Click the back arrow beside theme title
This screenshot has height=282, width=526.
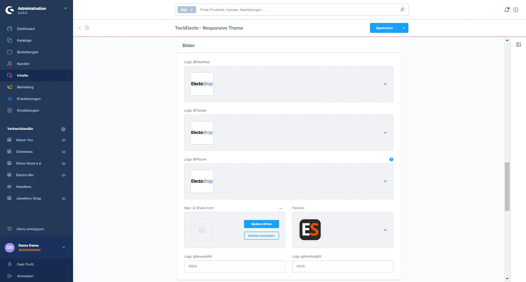[80, 28]
